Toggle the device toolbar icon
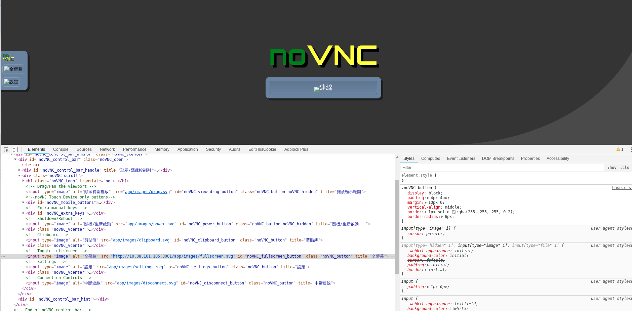The height and width of the screenshot is (311, 632). pyautogui.click(x=15, y=149)
